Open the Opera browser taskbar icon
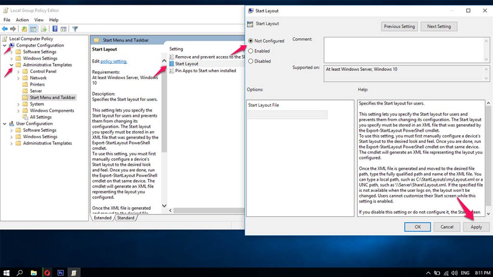The height and width of the screenshot is (277, 493). (47, 273)
